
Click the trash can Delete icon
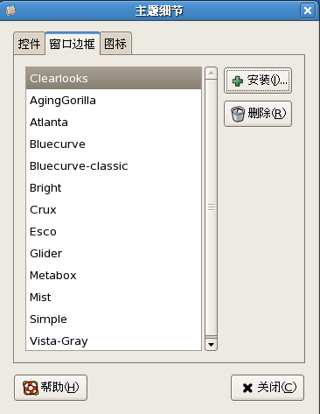pos(238,114)
